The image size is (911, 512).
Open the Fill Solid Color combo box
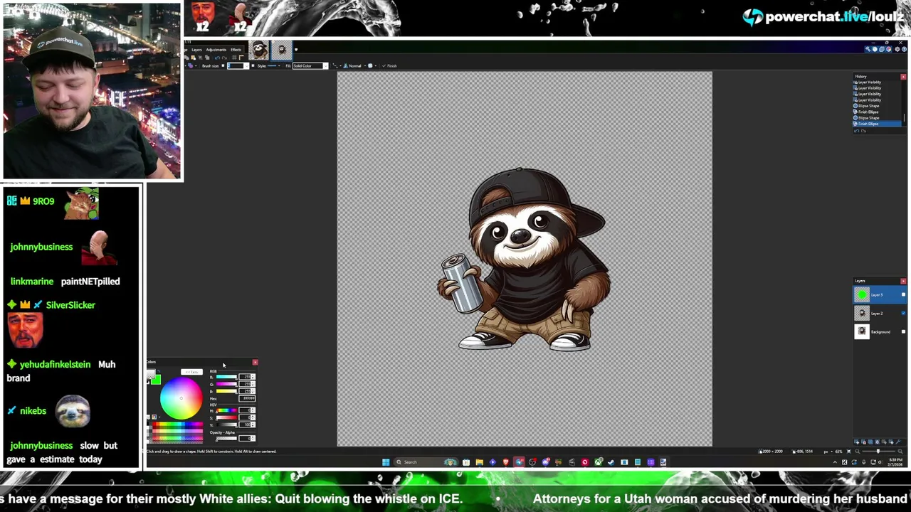pyautogui.click(x=310, y=65)
